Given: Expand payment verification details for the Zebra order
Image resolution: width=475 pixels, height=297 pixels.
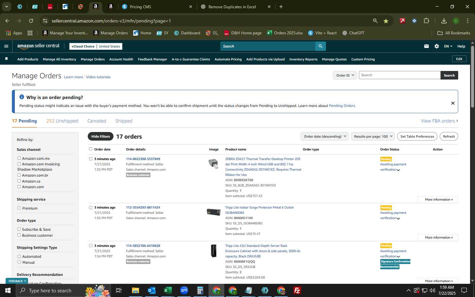Looking at the screenshot, I should (x=398, y=170).
